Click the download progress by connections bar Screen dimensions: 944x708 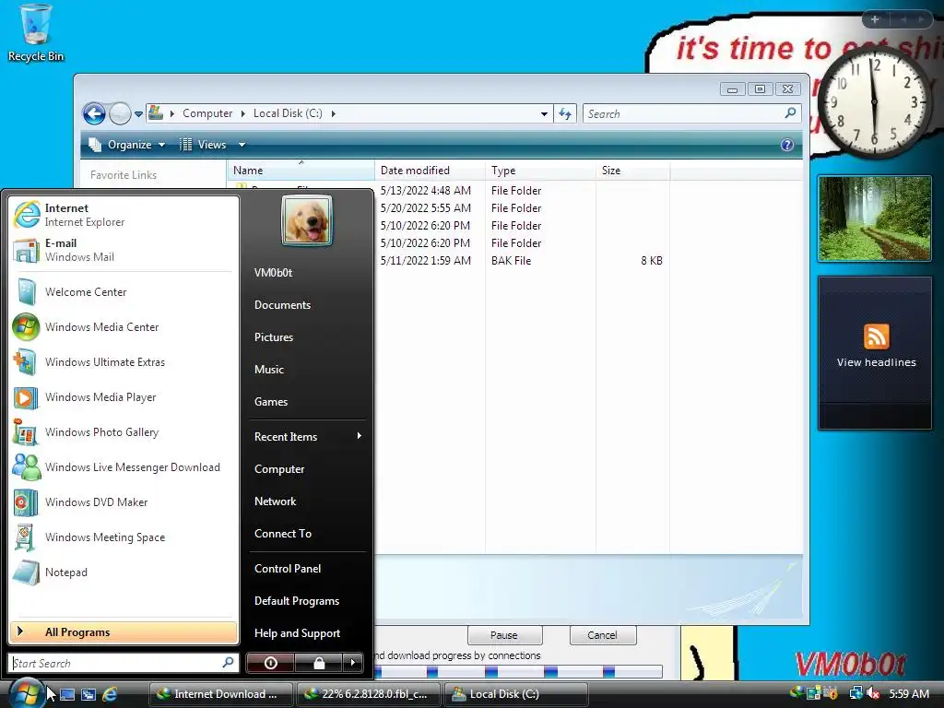pyautogui.click(x=518, y=671)
